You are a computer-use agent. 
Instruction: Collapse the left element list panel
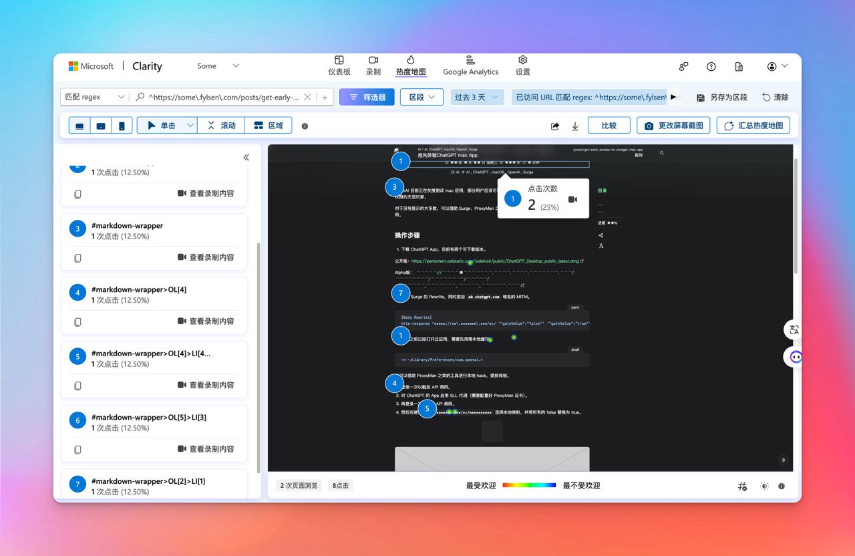246,157
